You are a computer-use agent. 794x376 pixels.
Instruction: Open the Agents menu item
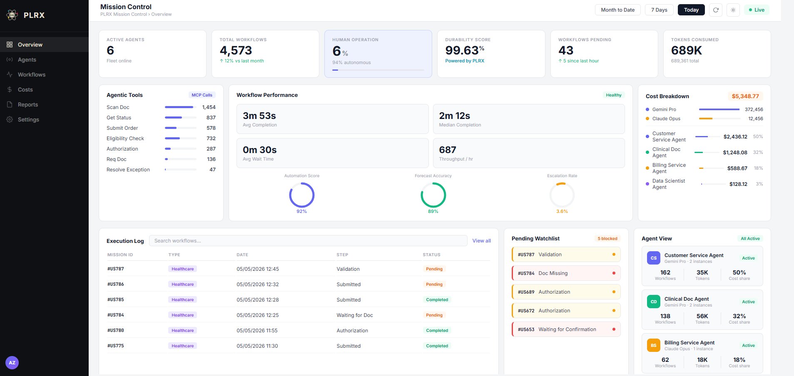[44, 59]
